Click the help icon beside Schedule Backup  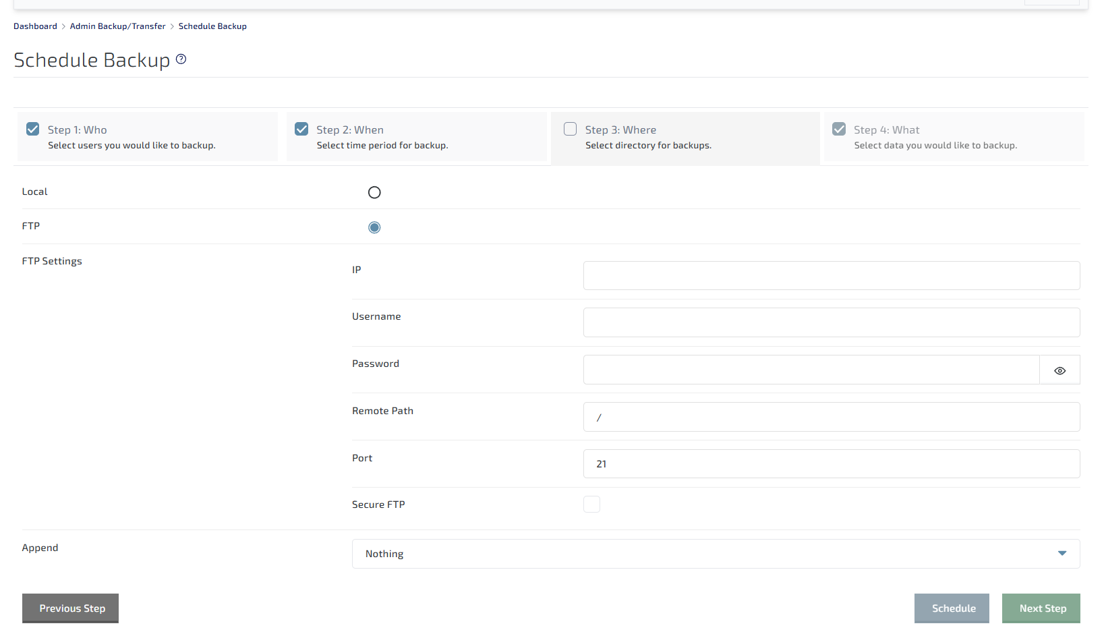coord(181,59)
